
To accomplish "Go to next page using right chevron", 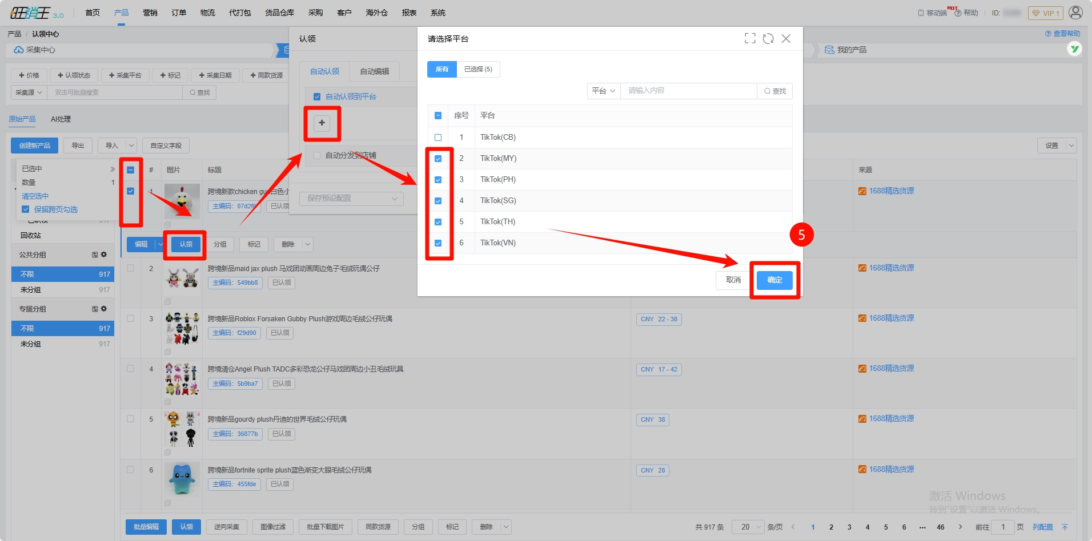I will [960, 527].
